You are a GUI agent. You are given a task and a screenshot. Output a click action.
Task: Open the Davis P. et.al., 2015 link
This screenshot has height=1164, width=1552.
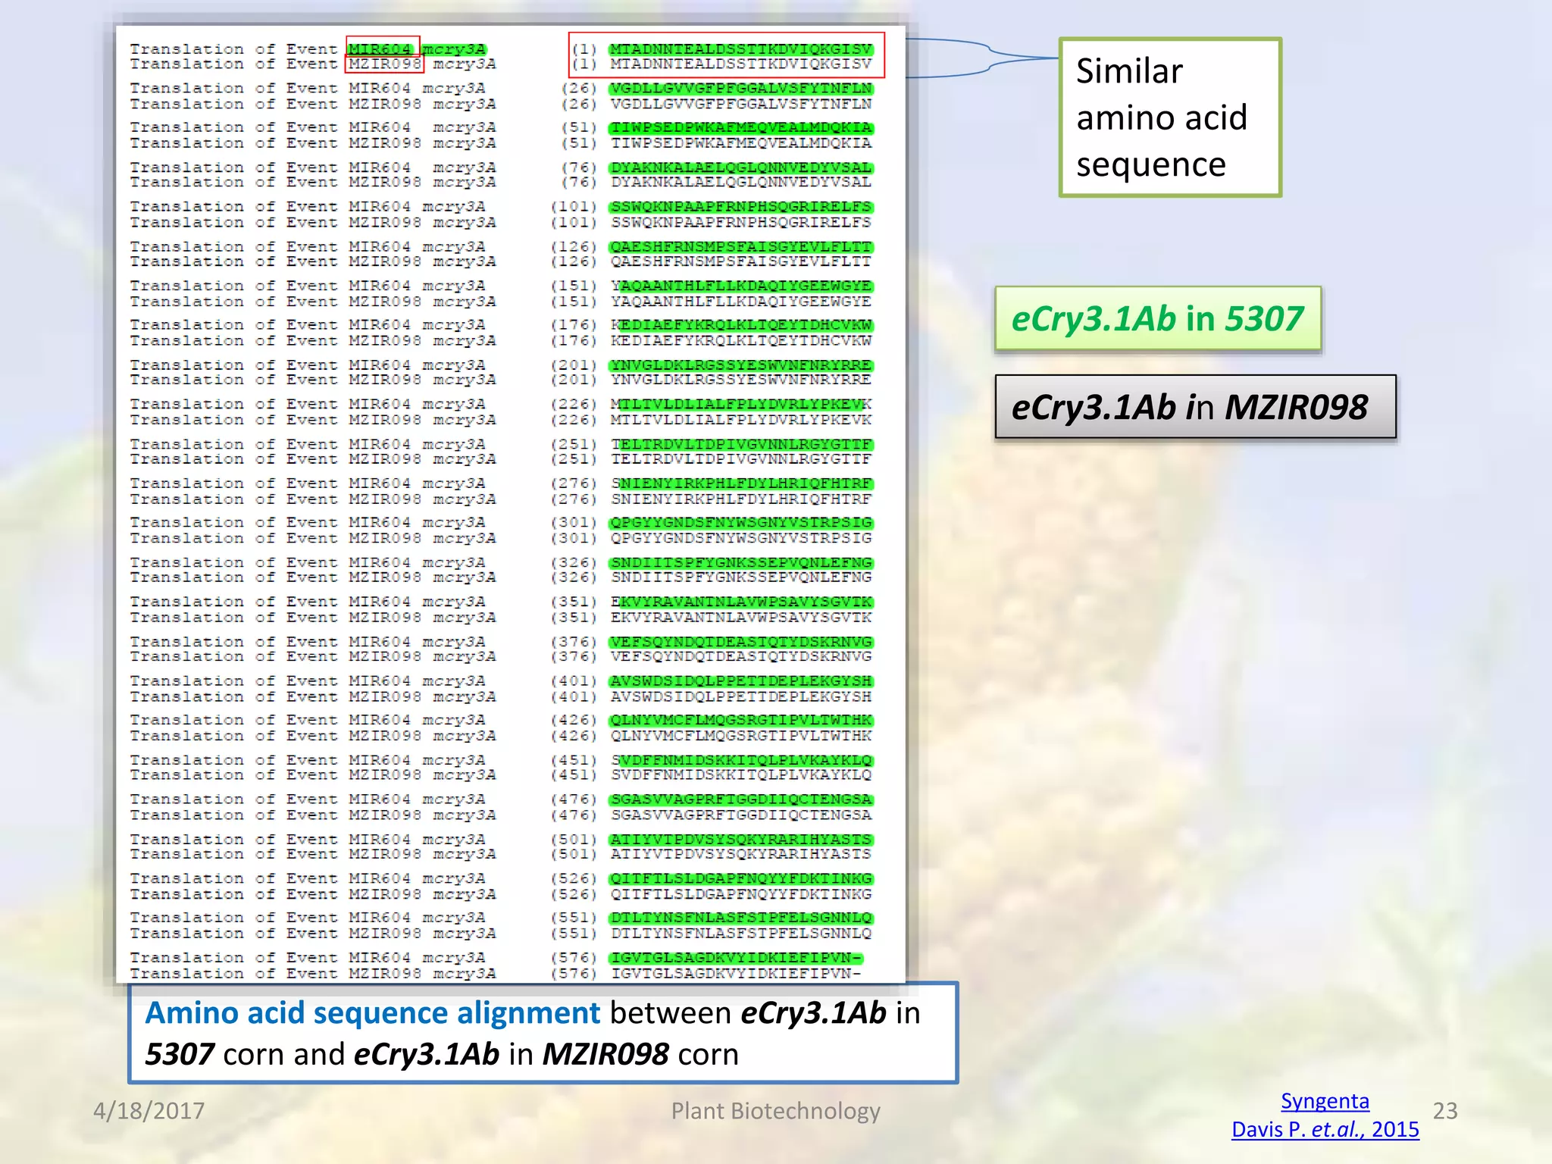(x=1325, y=1129)
